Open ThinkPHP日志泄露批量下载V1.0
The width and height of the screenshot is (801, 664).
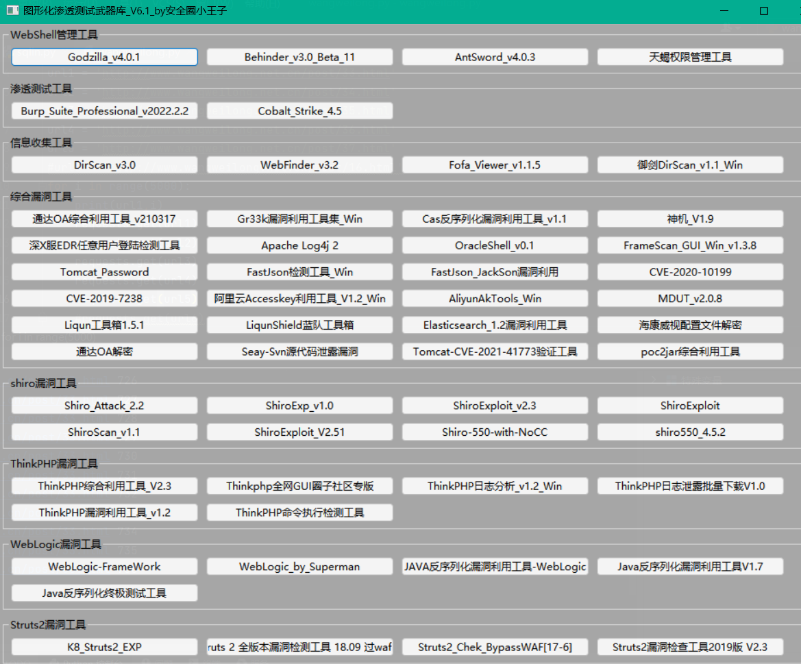[x=690, y=486]
